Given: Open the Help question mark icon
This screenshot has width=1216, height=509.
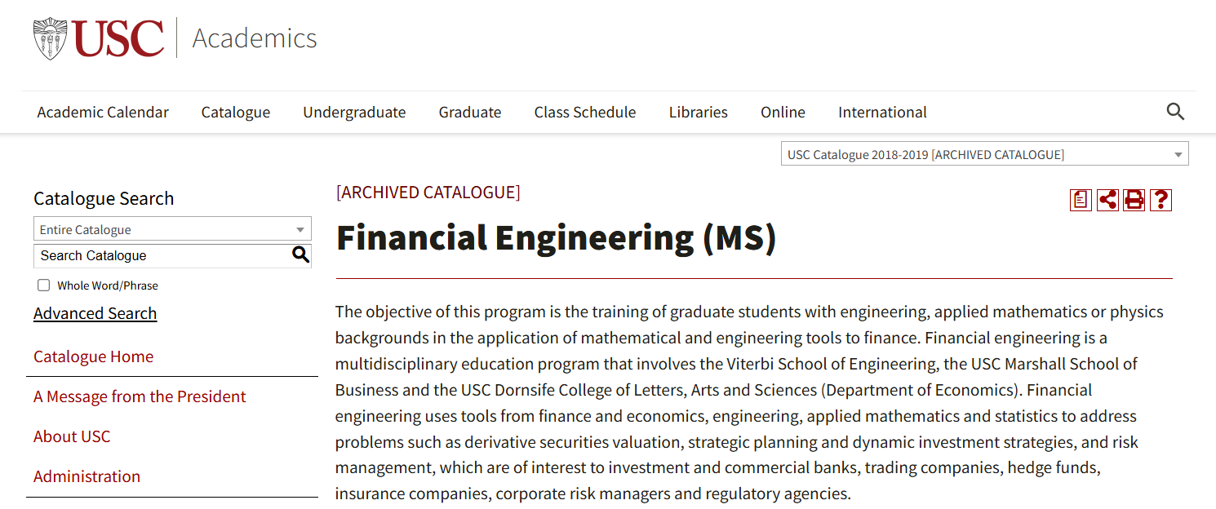Looking at the screenshot, I should coord(1161,200).
